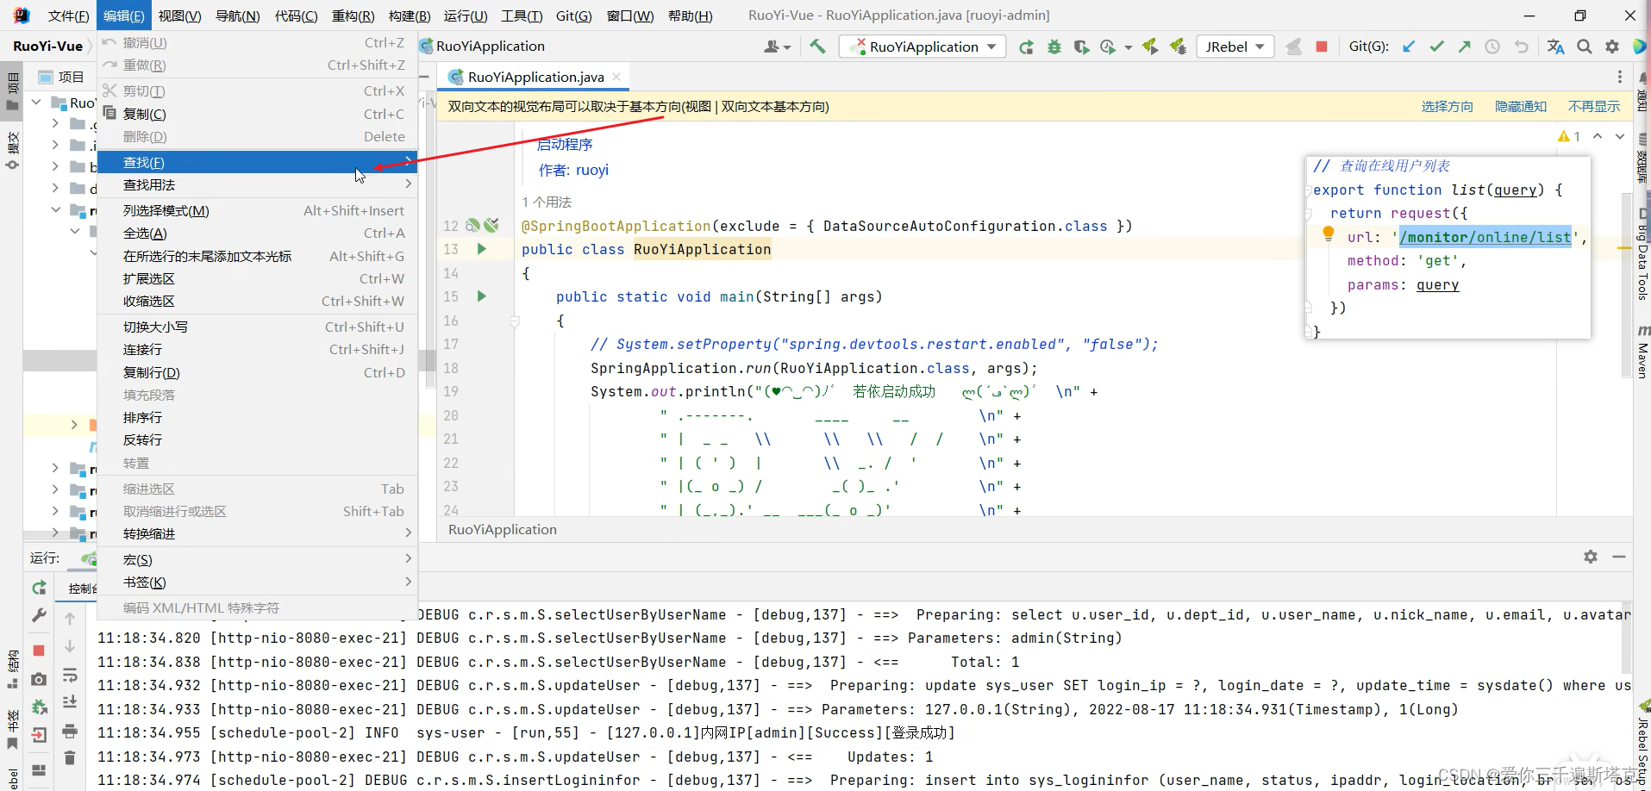The width and height of the screenshot is (1651, 791).
Task: Click the run gutter arrow on line 15
Action: 482,296
